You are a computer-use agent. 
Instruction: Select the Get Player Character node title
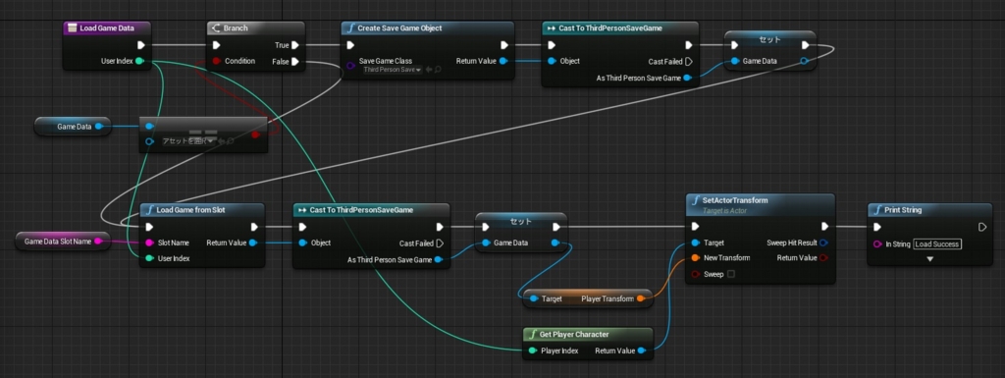(574, 335)
